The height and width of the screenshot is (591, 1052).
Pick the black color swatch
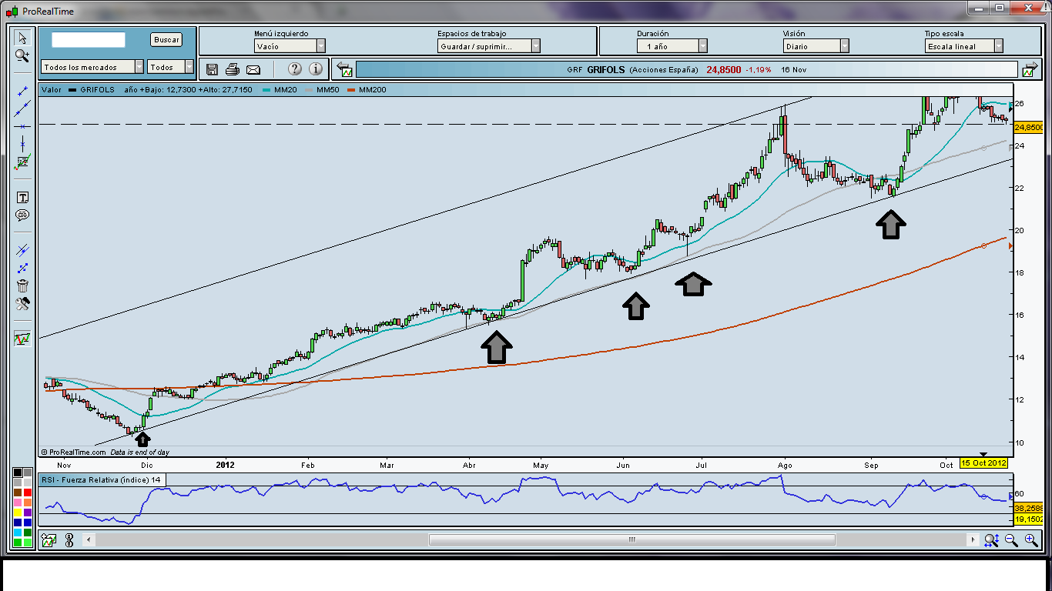click(18, 472)
